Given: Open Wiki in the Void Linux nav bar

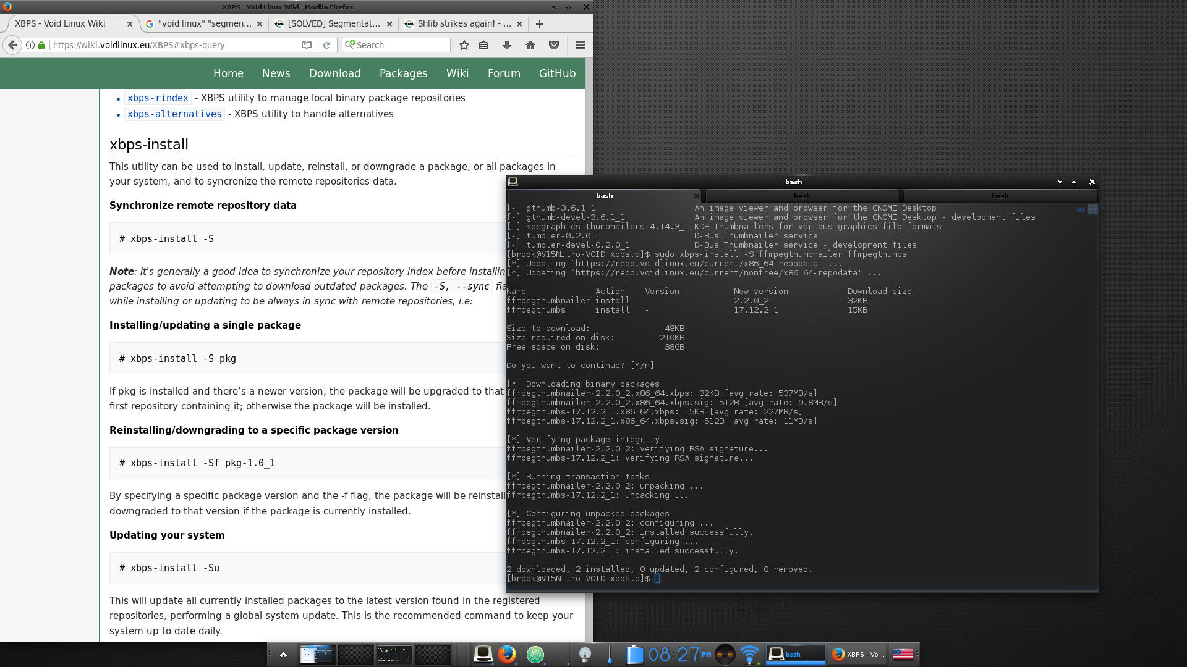Looking at the screenshot, I should 457,73.
